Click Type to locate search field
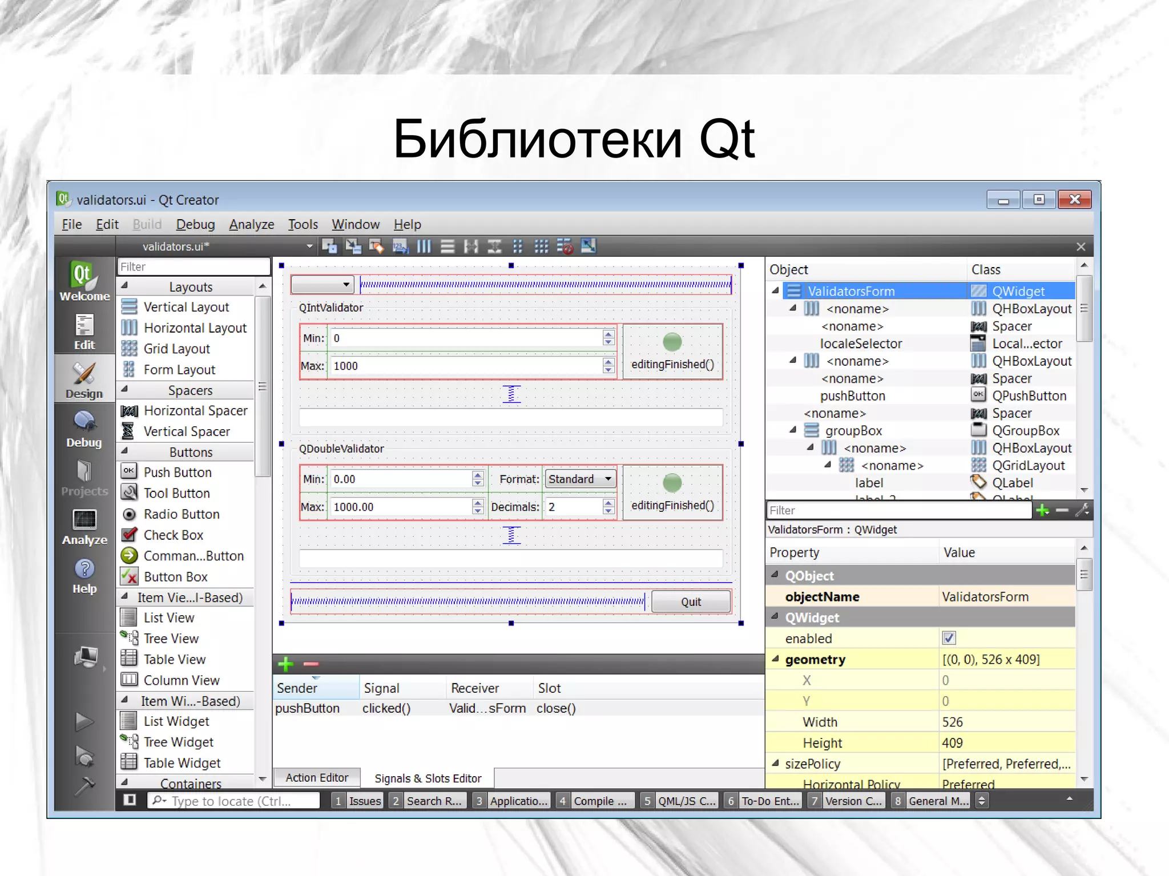The image size is (1169, 876). [233, 801]
